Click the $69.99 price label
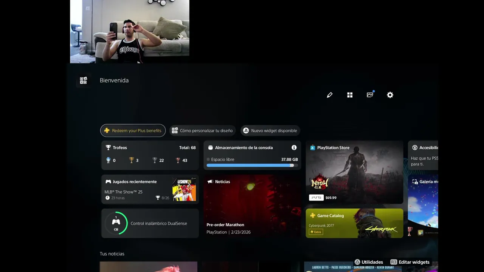The image size is (484, 272). (x=331, y=198)
